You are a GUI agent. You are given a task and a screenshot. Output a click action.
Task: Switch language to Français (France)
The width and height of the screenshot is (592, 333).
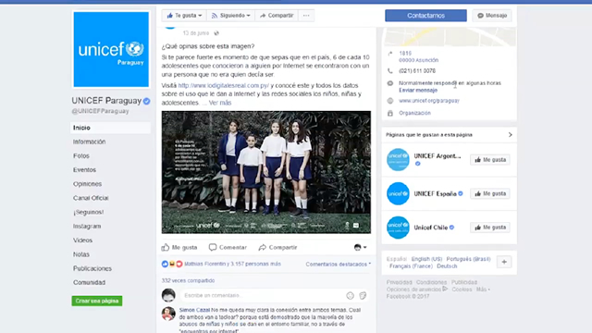point(411,266)
